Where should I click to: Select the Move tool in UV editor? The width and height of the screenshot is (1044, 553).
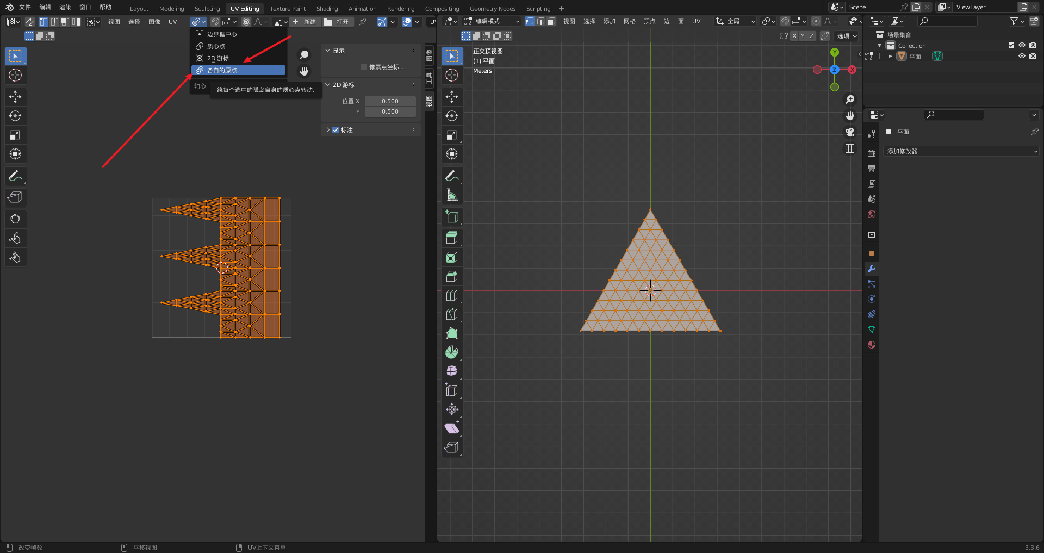click(x=15, y=97)
